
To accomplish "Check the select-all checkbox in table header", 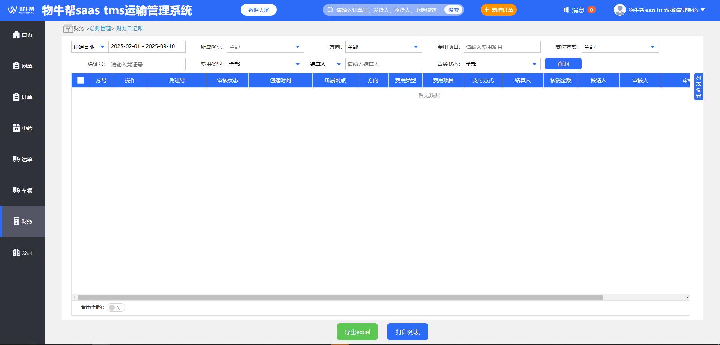I will point(81,80).
